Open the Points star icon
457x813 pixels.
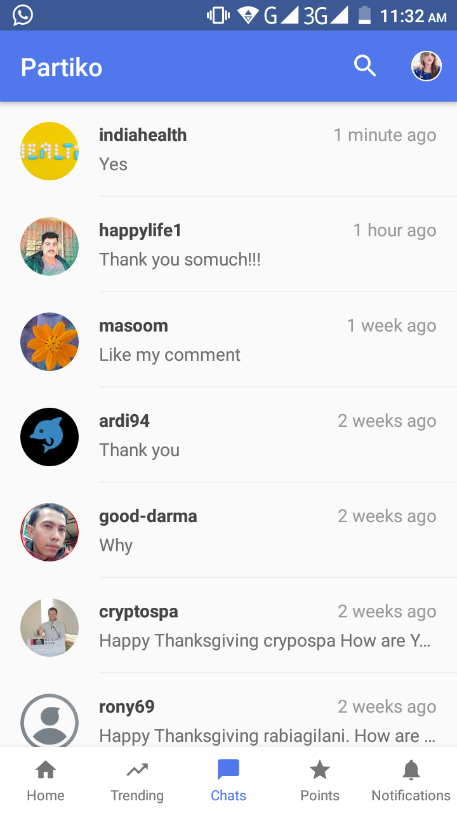[x=320, y=770]
